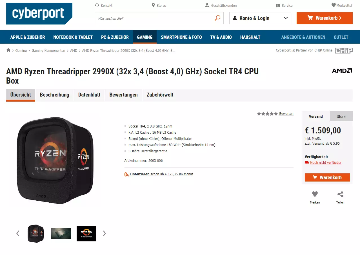Add product via orange Warenkorb button
The height and width of the screenshot is (255, 360).
(x=327, y=178)
